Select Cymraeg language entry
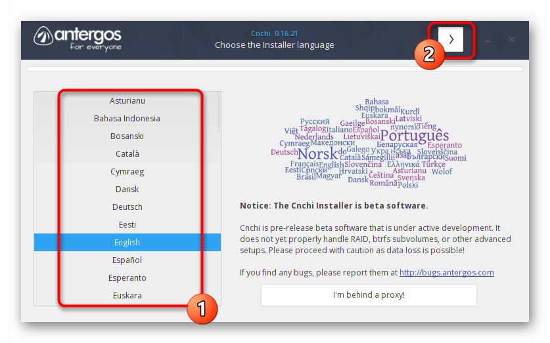 click(127, 172)
